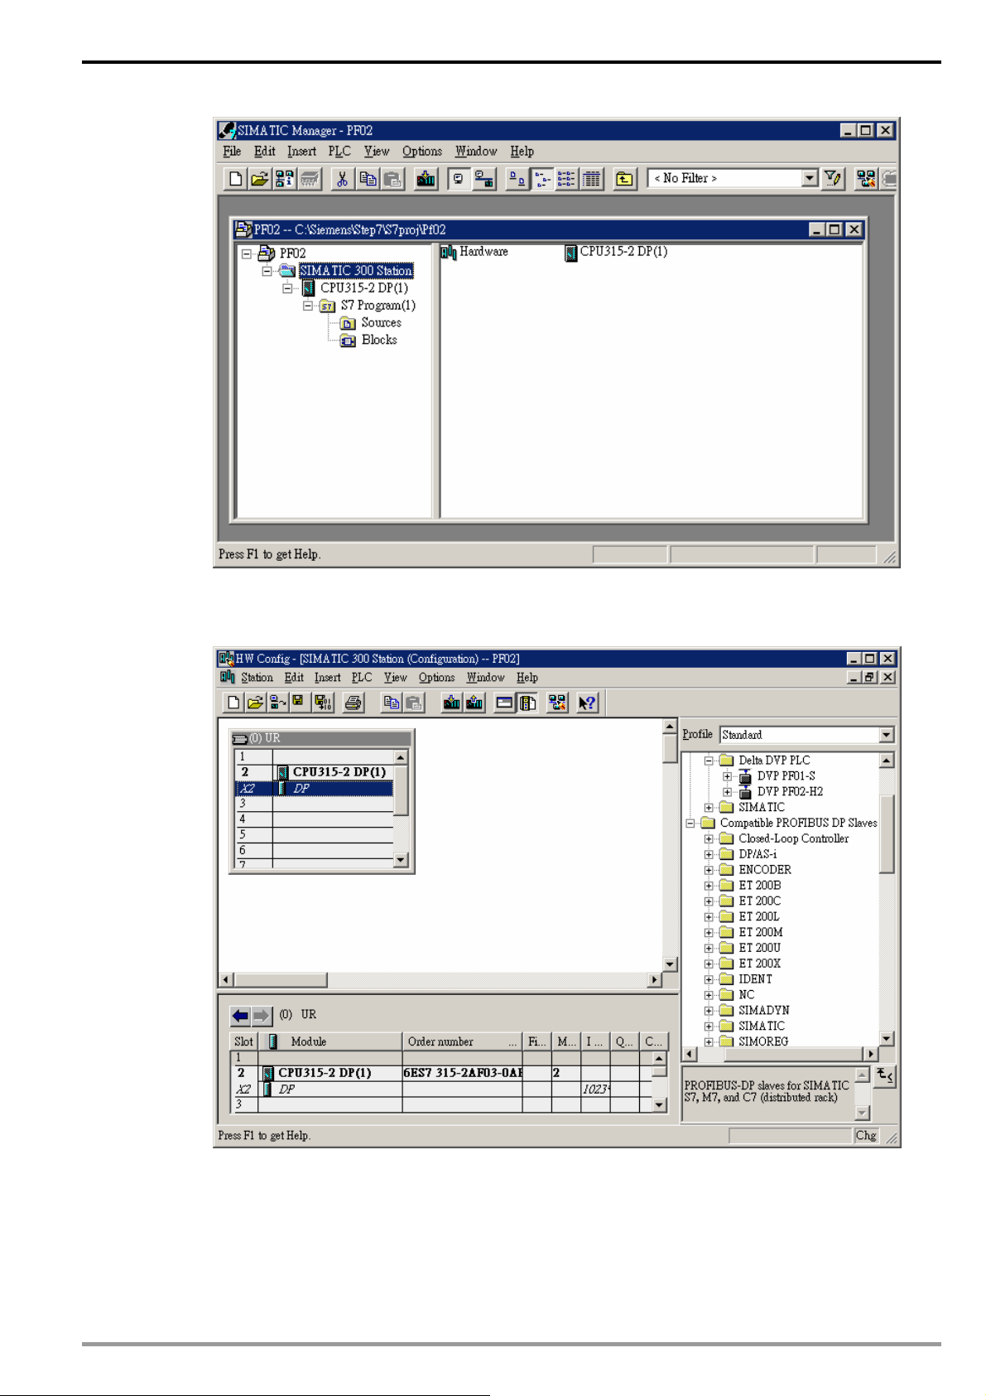
Task: Collapse S7 Program(1) tree node
Action: (308, 306)
